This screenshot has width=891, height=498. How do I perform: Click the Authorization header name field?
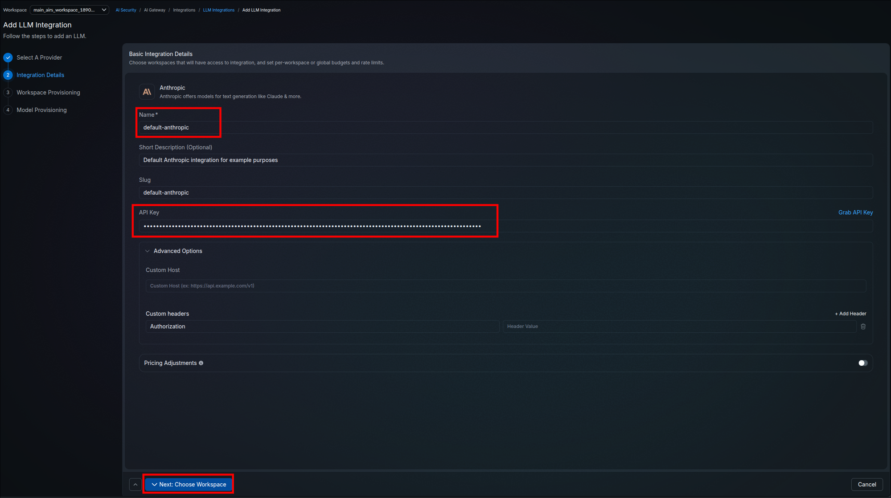tap(322, 327)
